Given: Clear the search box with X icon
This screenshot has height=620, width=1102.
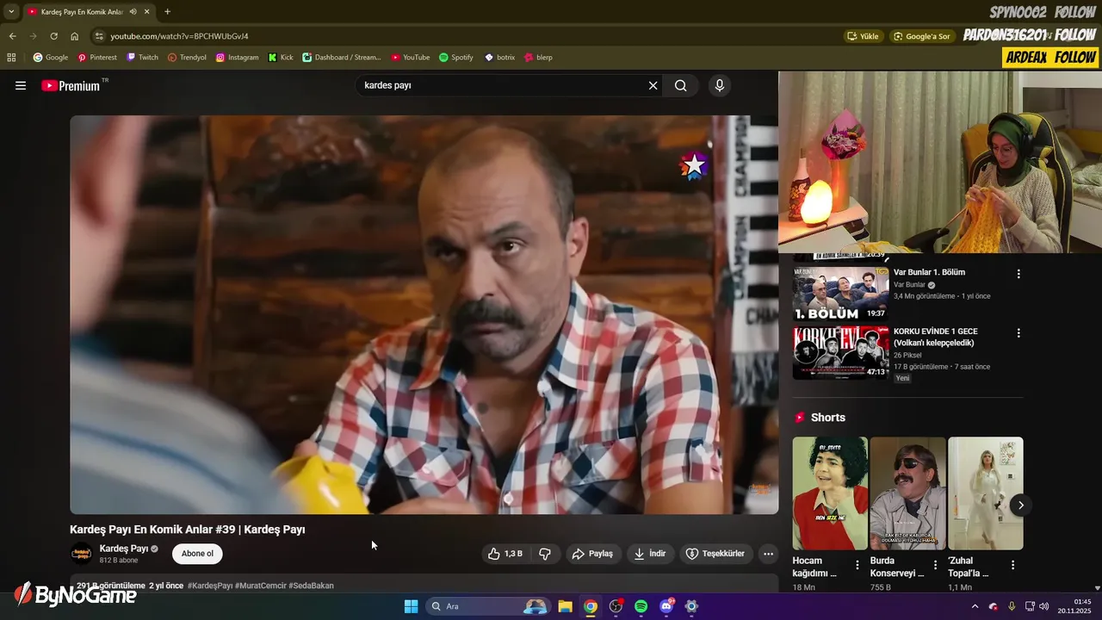Looking at the screenshot, I should click(653, 85).
